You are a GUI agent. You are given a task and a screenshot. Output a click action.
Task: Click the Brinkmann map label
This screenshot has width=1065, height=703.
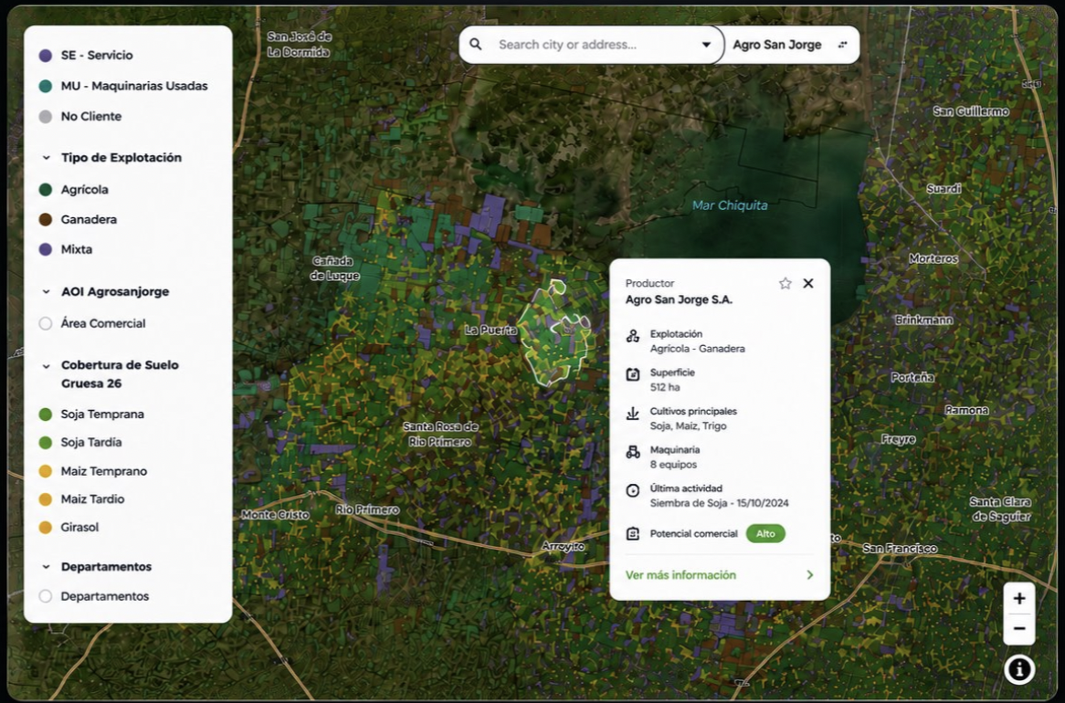click(923, 320)
